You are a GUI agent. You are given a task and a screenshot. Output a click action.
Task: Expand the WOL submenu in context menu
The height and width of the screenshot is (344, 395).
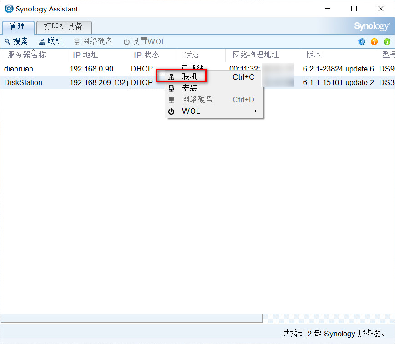[214, 111]
